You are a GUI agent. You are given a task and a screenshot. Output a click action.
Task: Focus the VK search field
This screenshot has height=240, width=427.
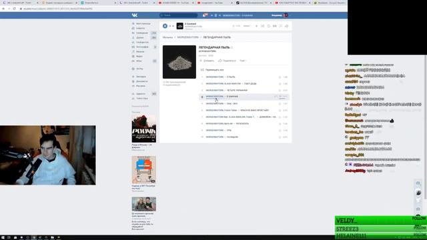click(x=179, y=15)
